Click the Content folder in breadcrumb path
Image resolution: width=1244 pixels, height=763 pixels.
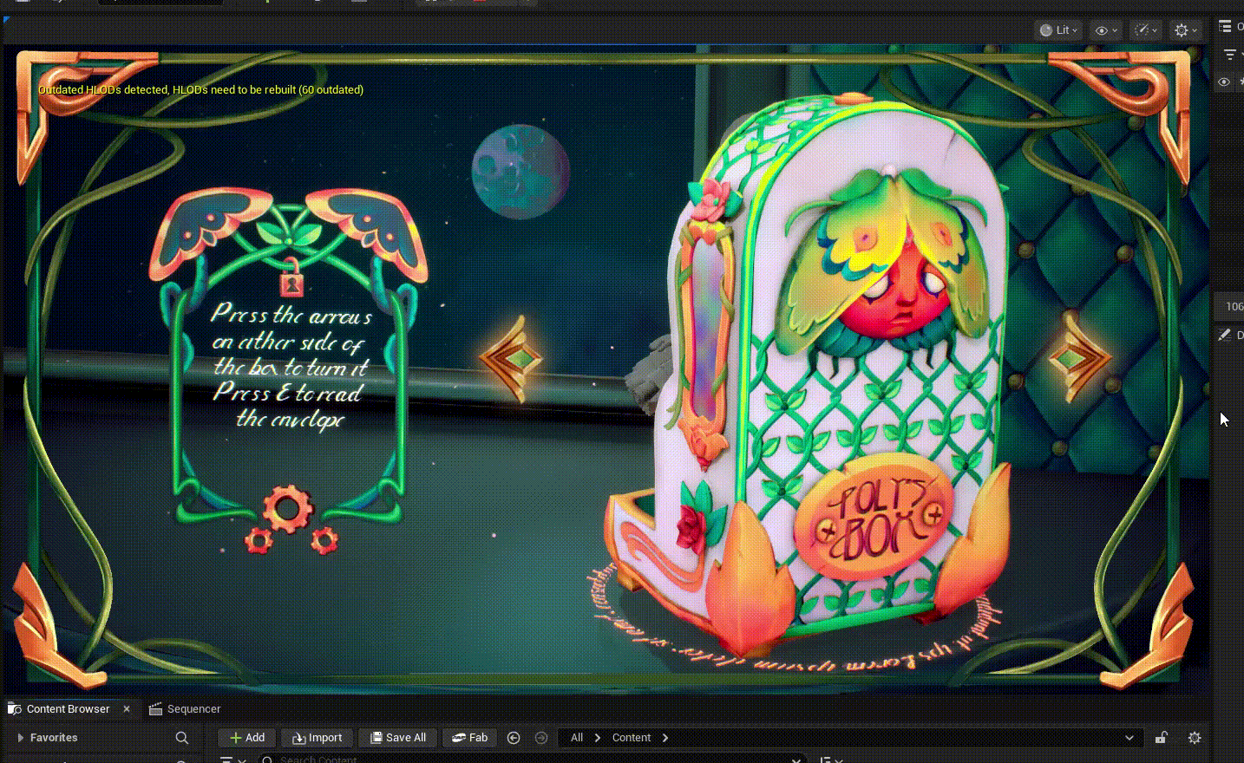(x=631, y=738)
